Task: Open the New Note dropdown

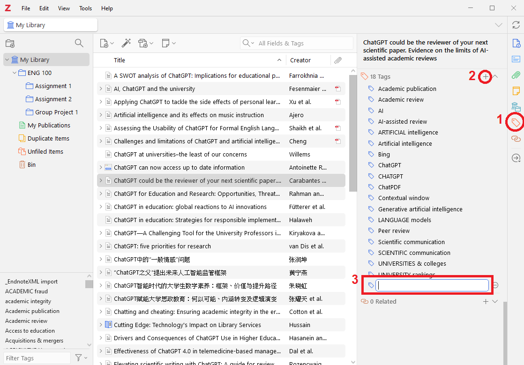Action: 168,43
